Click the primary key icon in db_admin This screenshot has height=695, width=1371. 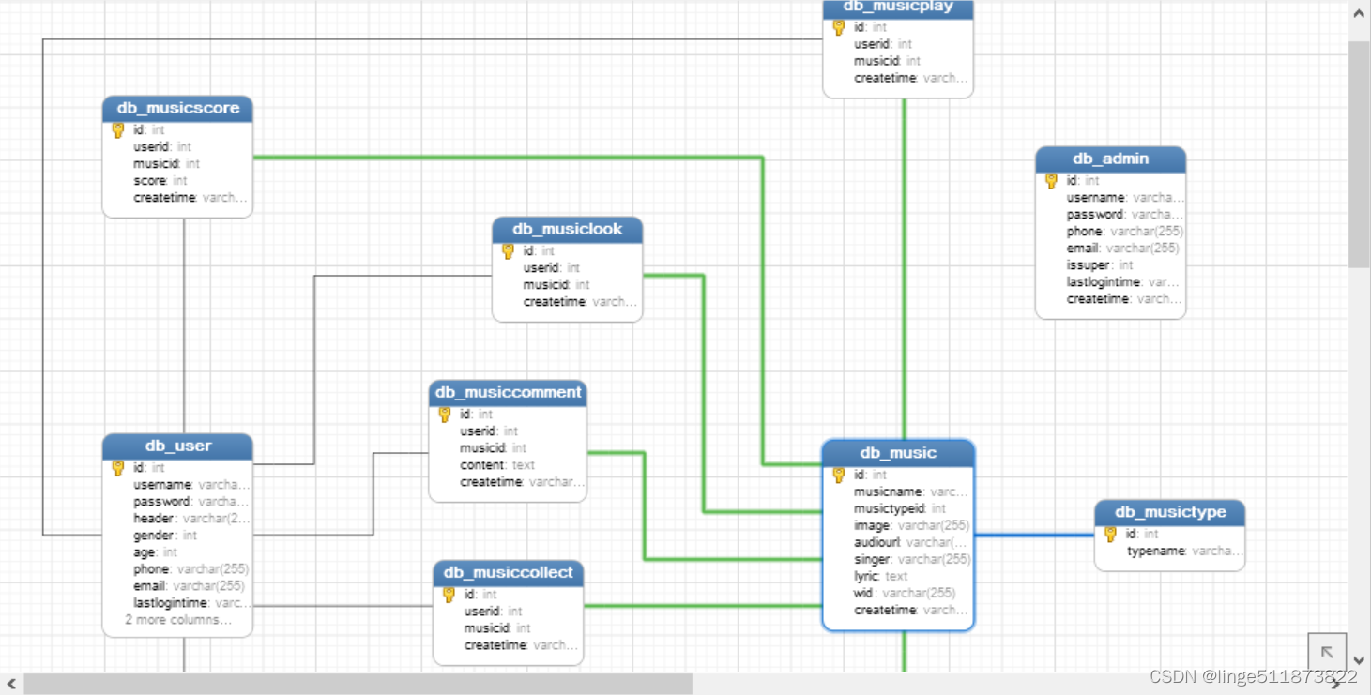click(x=1051, y=181)
